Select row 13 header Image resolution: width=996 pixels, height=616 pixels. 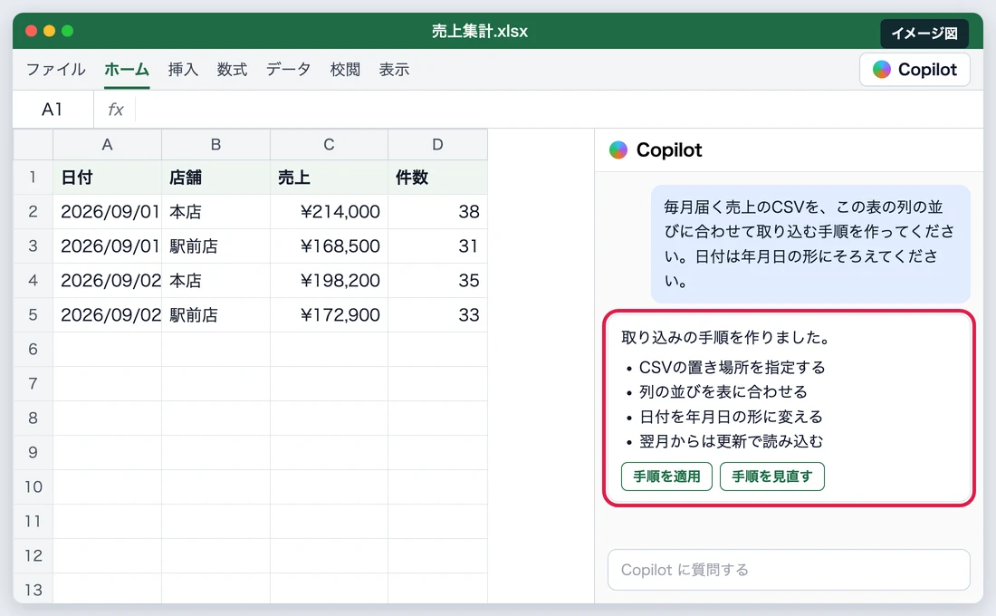[x=33, y=590]
